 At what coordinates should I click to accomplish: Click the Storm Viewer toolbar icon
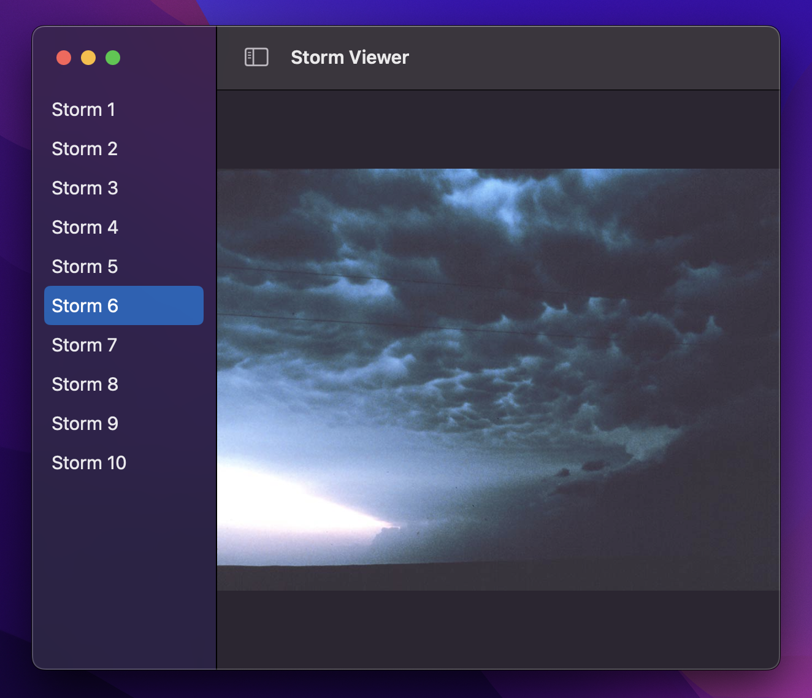(x=256, y=57)
